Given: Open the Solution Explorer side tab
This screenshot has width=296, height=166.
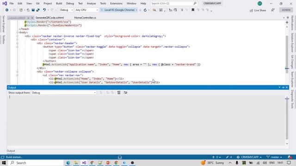Looking at the screenshot, I should (x=292, y=42).
